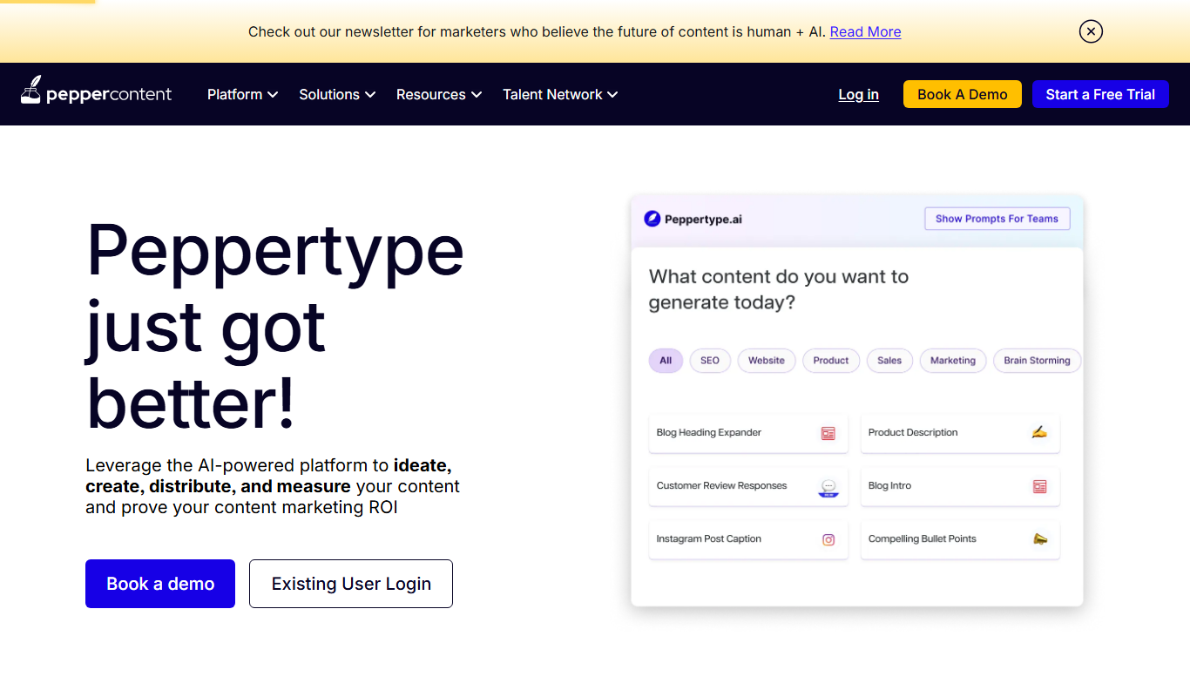The height and width of the screenshot is (697, 1190).
Task: Click the Peppertype.ai title text
Action: (703, 220)
